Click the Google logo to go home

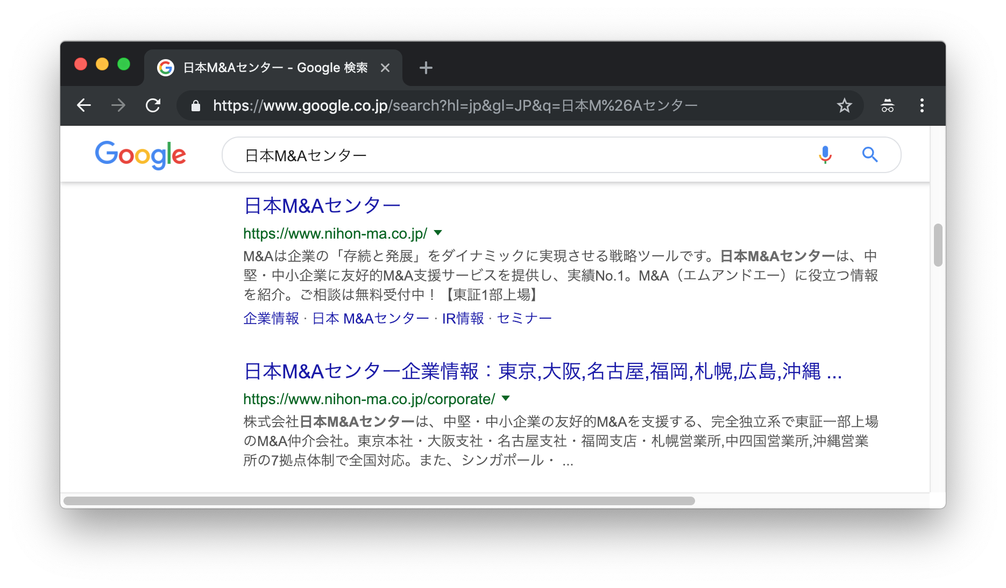[140, 155]
